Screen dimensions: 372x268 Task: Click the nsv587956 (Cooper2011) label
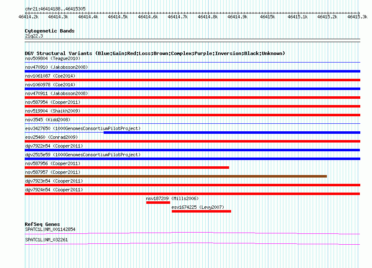(x=53, y=163)
